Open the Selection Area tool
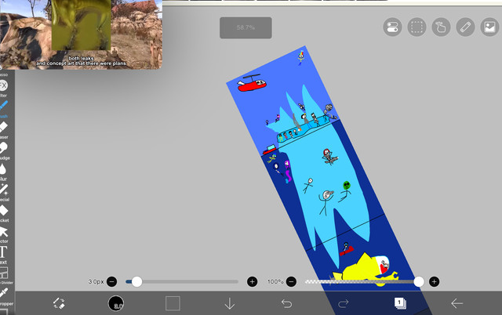The width and height of the screenshot is (502, 315). tap(417, 27)
